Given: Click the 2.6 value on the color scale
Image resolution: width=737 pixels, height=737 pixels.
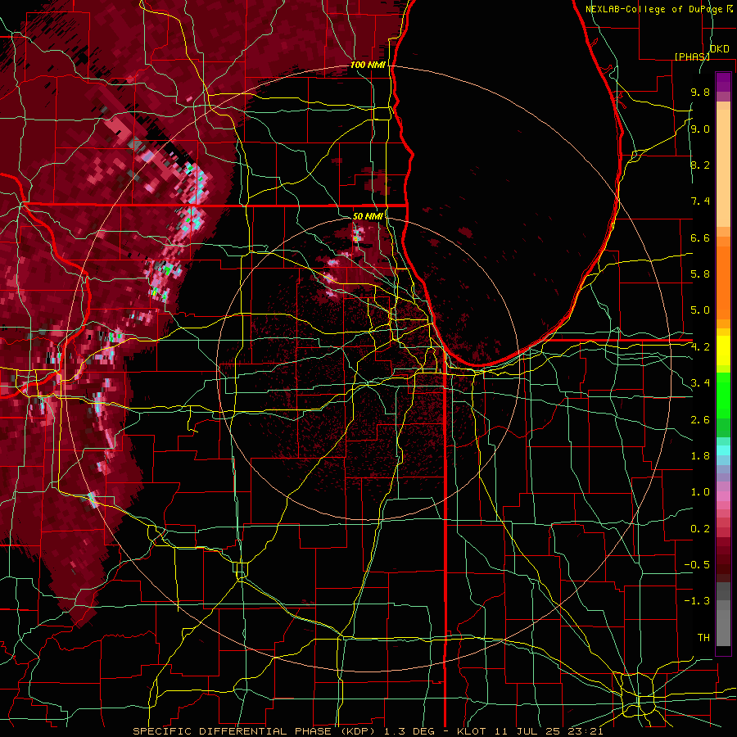Looking at the screenshot, I should coord(700,420).
